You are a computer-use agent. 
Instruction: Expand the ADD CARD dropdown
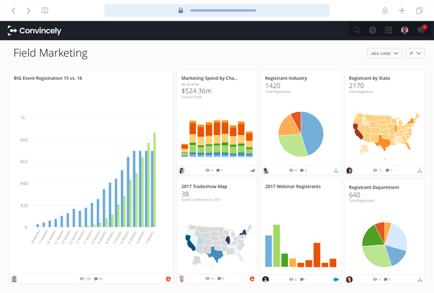[385, 53]
